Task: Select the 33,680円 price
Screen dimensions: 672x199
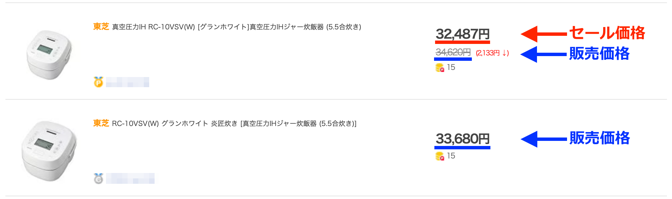Action: point(462,139)
